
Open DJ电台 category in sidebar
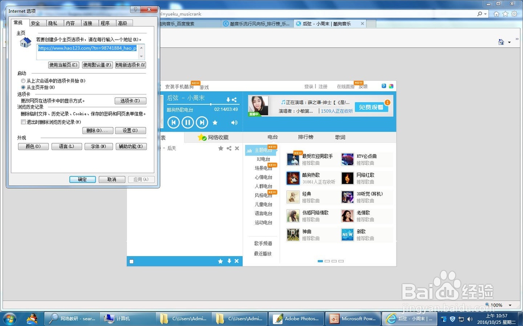point(263,159)
